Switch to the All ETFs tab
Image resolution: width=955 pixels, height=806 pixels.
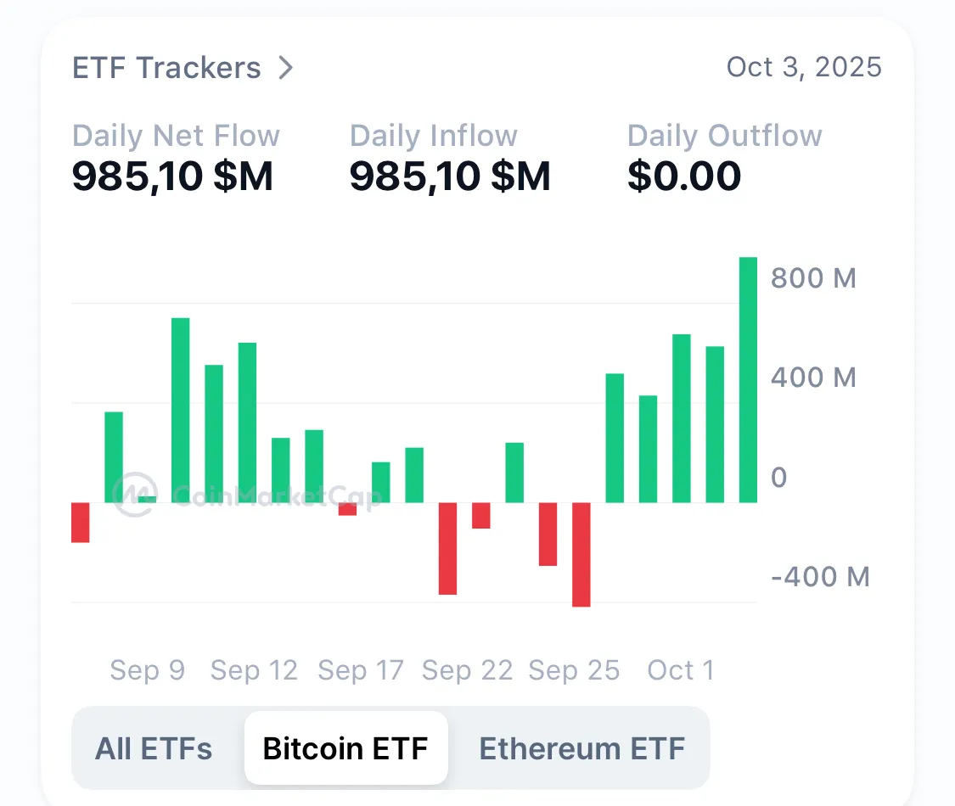pyautogui.click(x=154, y=748)
